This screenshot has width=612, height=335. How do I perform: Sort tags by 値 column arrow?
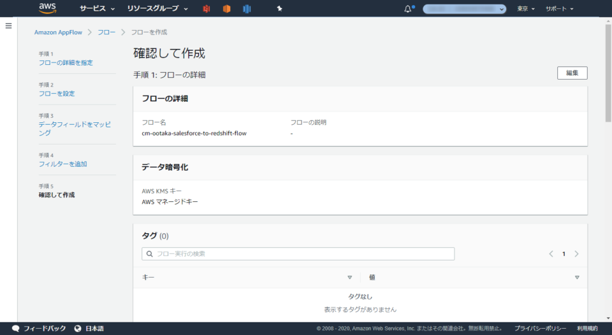click(577, 277)
